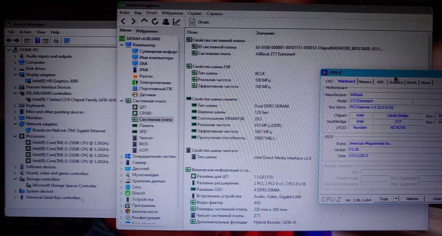Open the AIDA64 graph chart toolbar icon
Screen dimensions: 442x236
(x=176, y=21)
